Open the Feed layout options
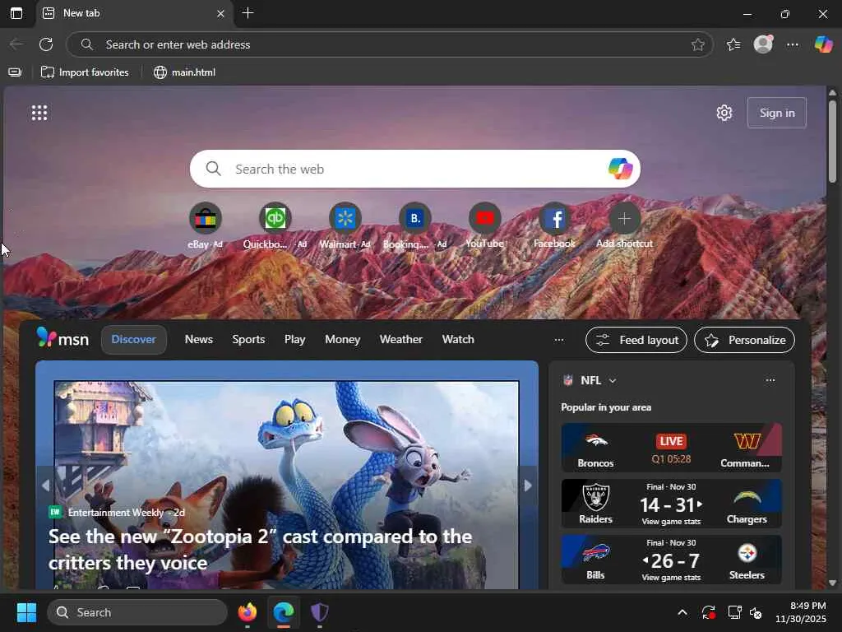 pyautogui.click(x=636, y=340)
